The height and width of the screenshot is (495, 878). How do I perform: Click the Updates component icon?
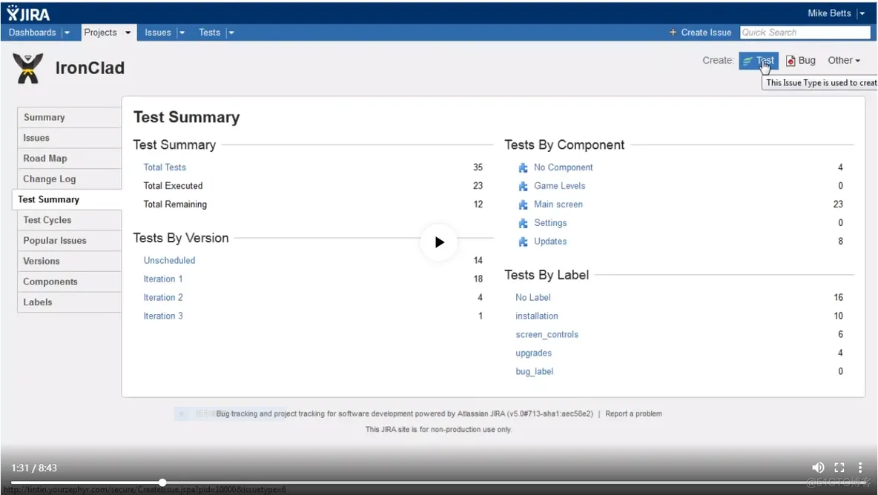point(523,242)
